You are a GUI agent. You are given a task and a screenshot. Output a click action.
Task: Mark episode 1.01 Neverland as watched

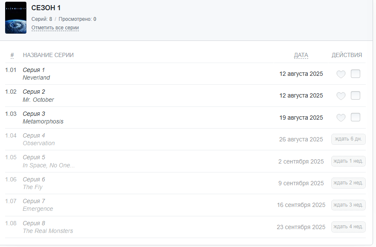[356, 74]
